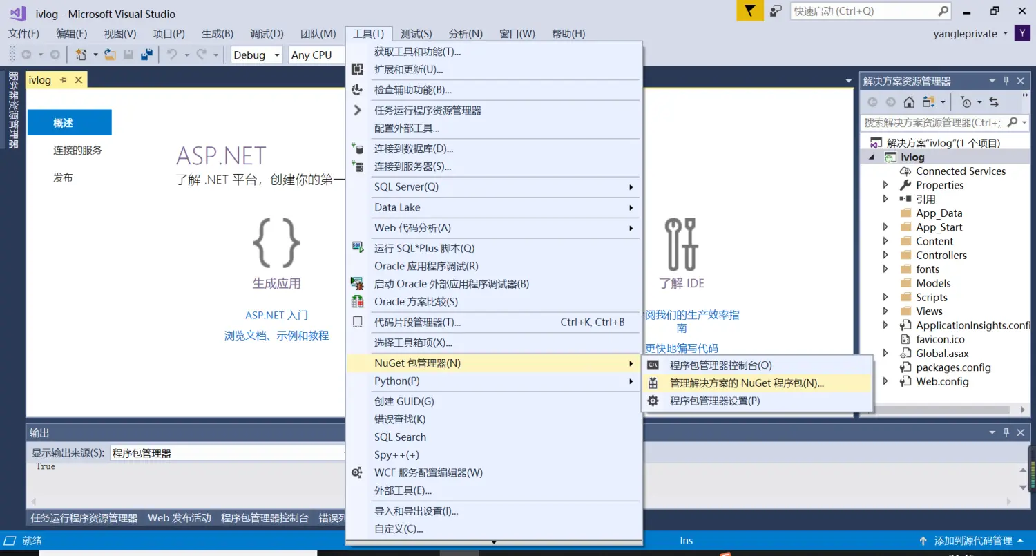Open Package Manager Settings (程序包管理器设置) item
This screenshot has height=556, width=1036.
coord(758,401)
